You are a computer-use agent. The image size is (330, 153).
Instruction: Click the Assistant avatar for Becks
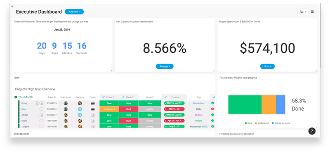80,121
